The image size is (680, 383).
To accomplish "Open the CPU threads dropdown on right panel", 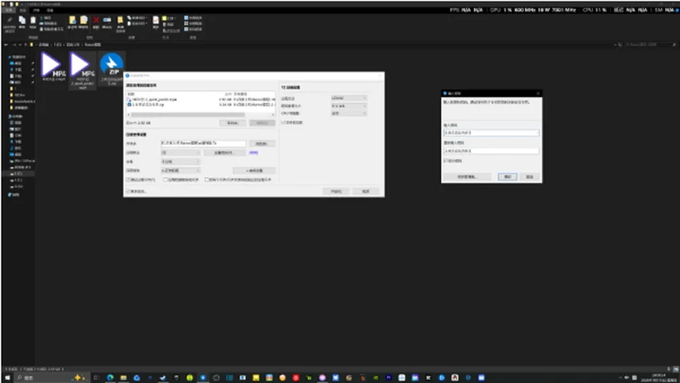I will point(349,113).
